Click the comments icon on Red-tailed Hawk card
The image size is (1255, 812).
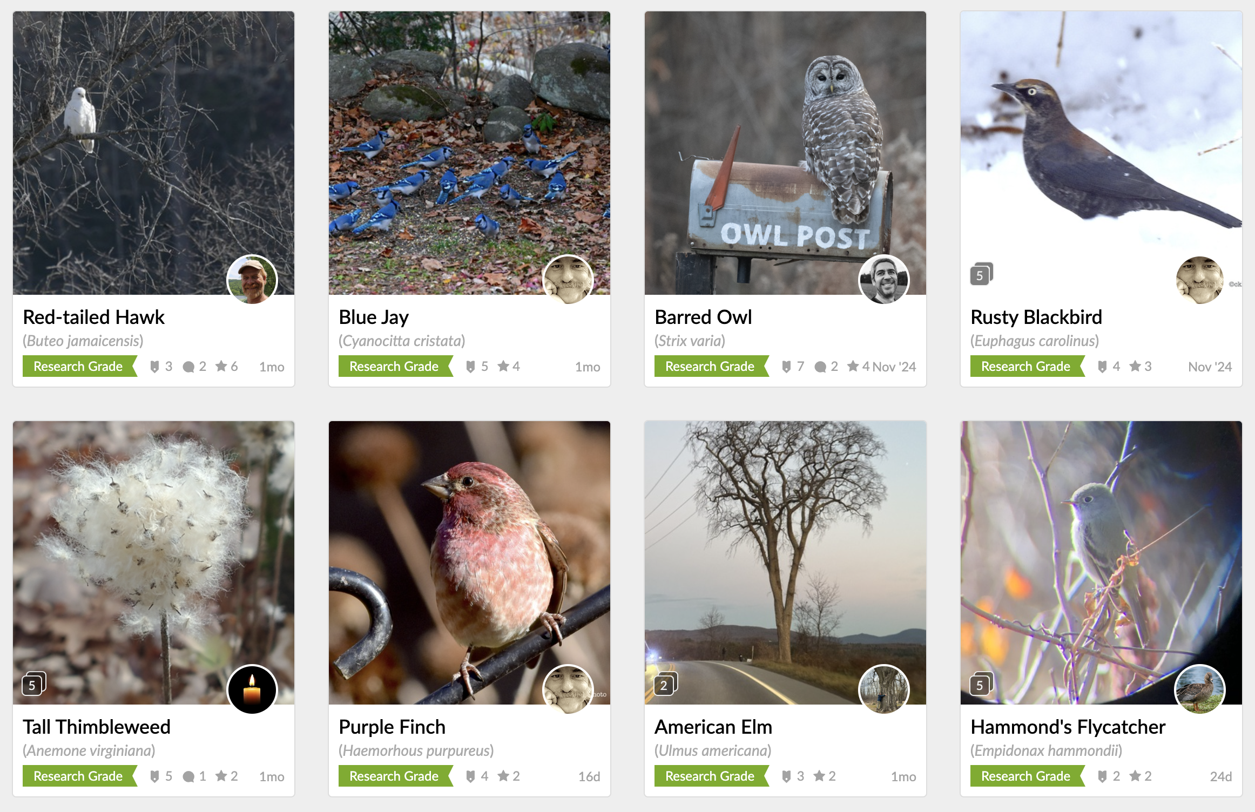(x=188, y=367)
